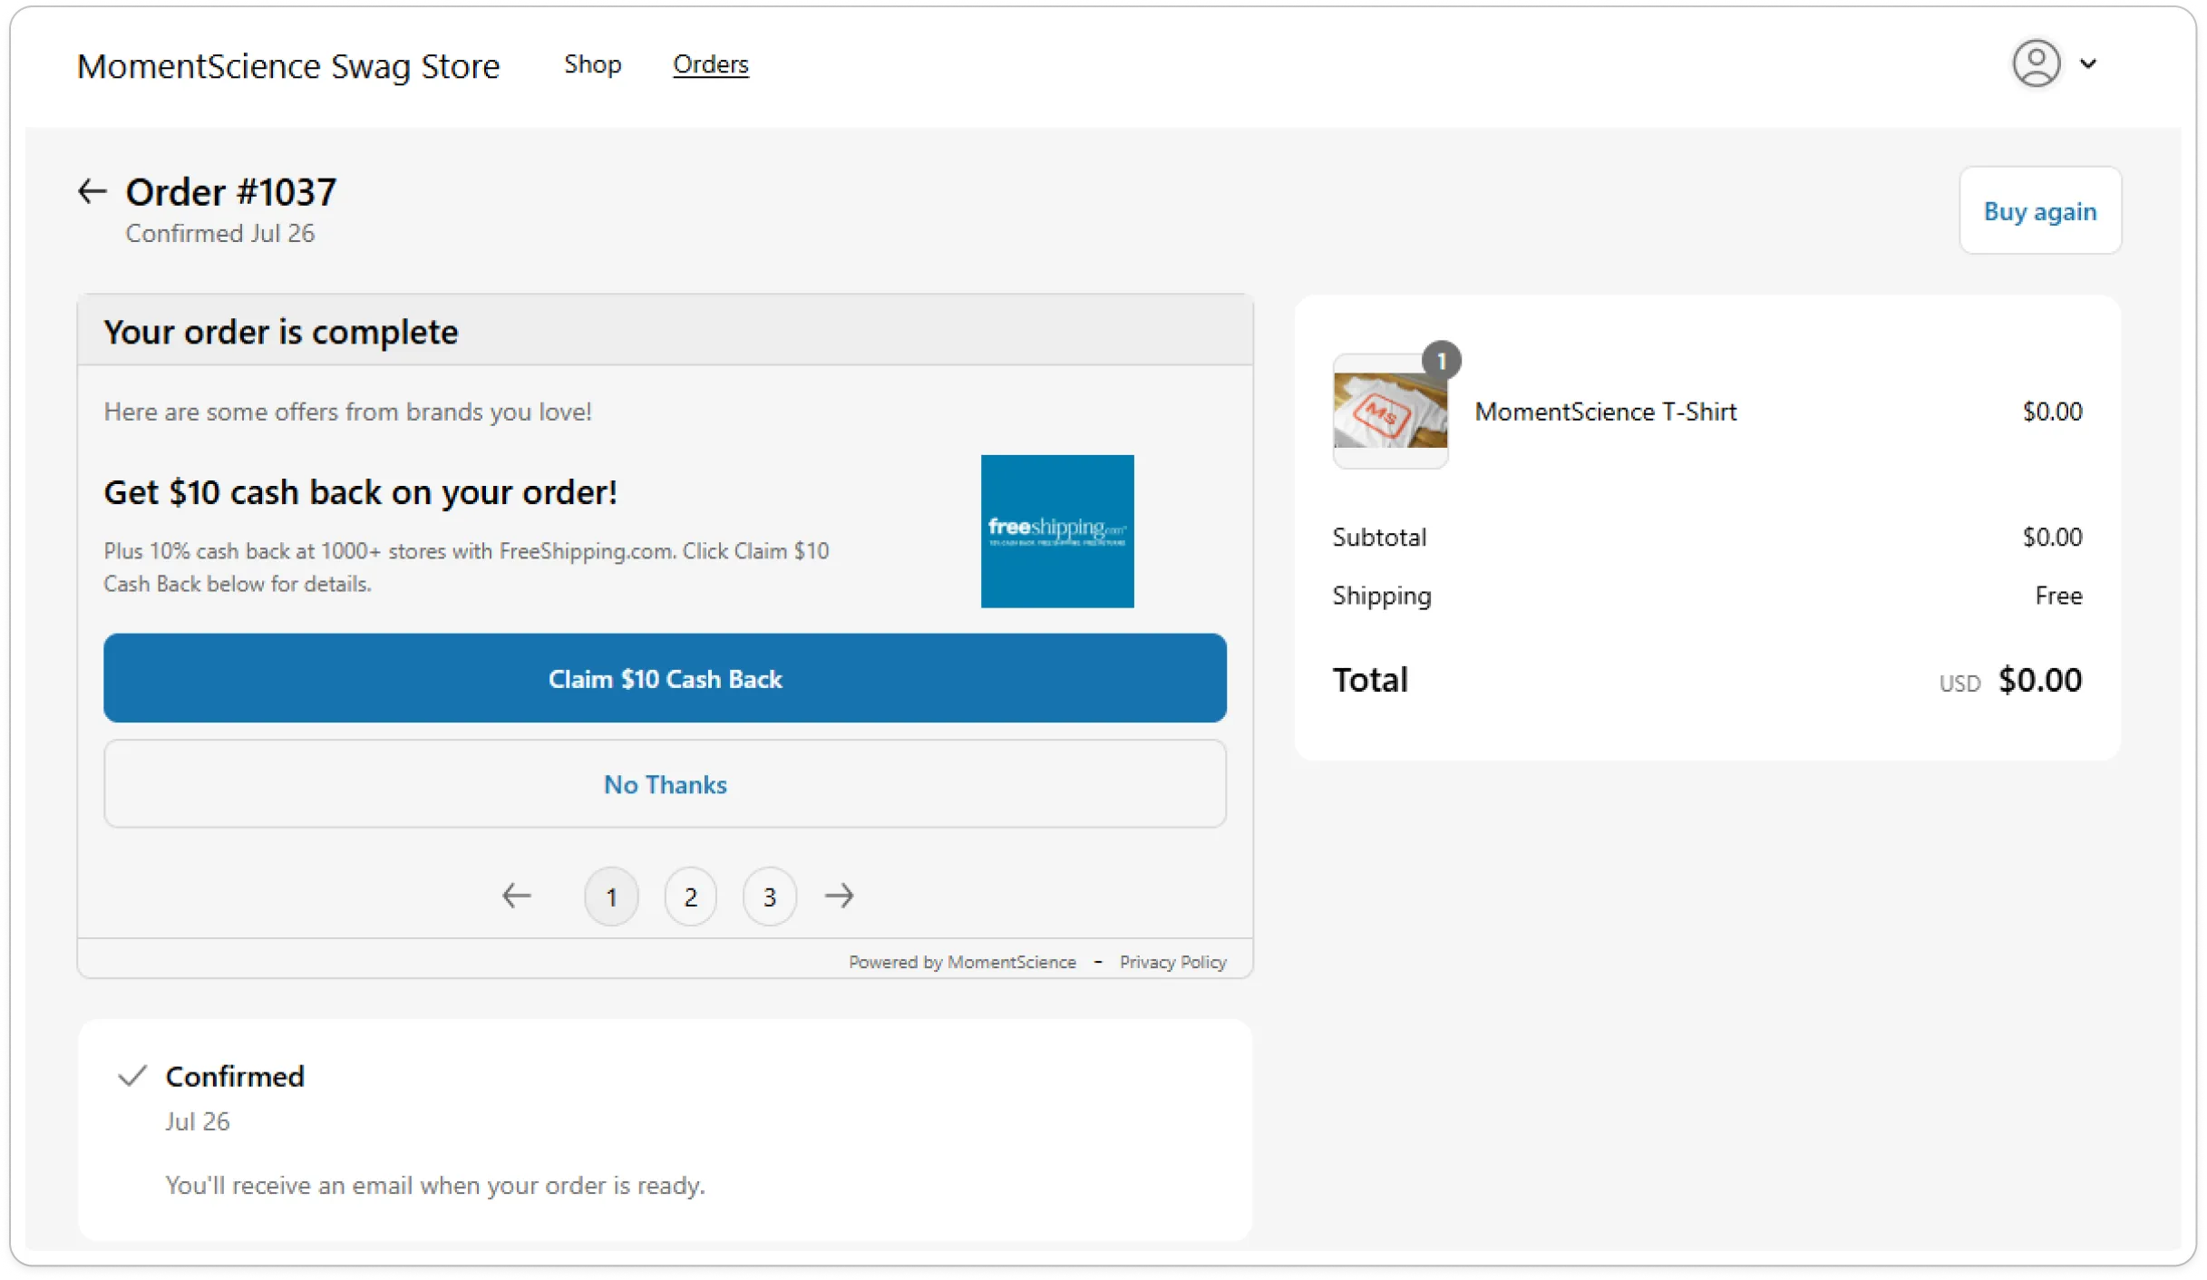Decline the offer with No Thanks
The image size is (2207, 1280).
coord(665,784)
